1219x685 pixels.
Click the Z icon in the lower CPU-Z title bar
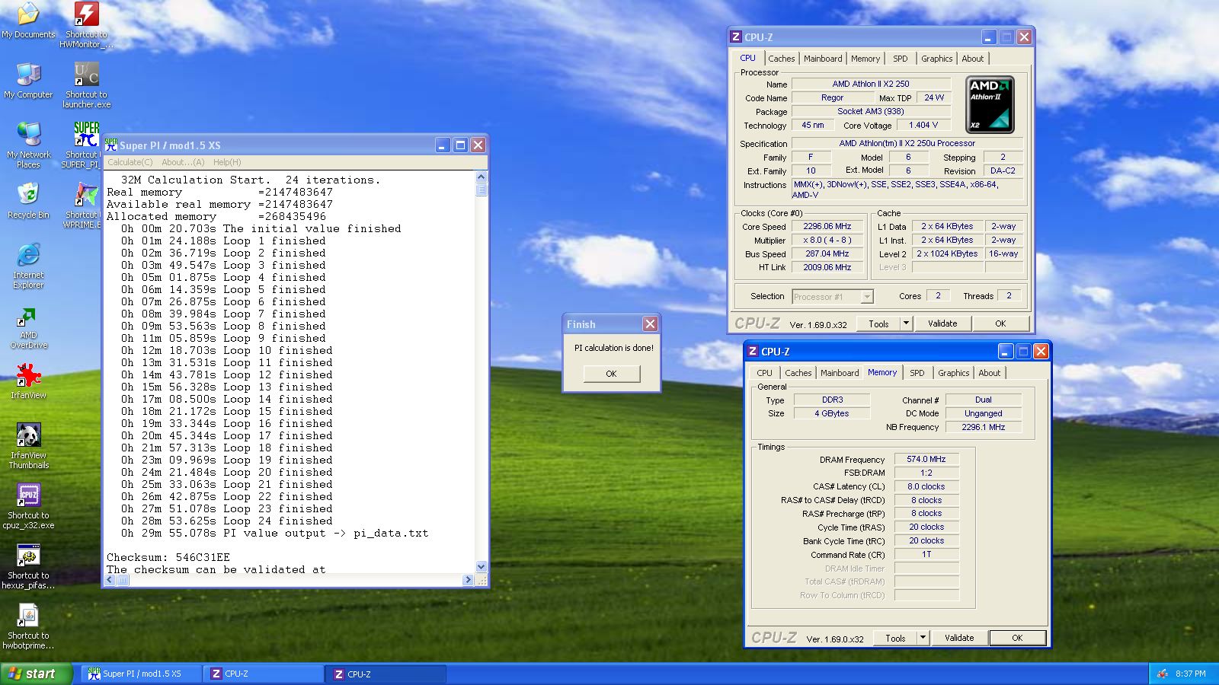click(753, 351)
